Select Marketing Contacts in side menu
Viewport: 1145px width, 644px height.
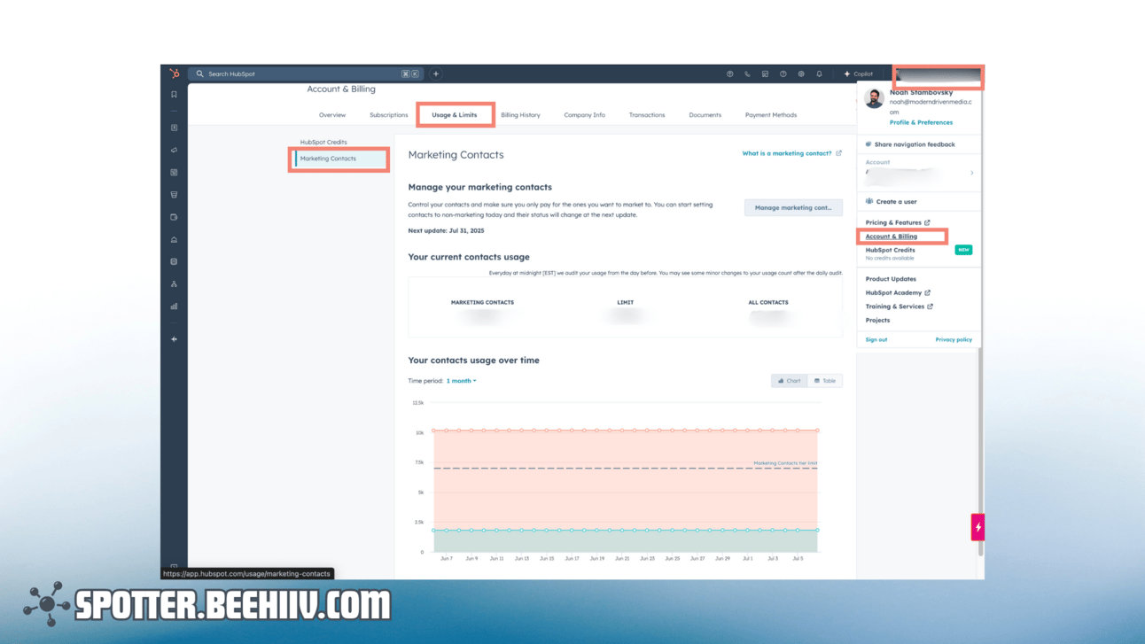(x=341, y=159)
